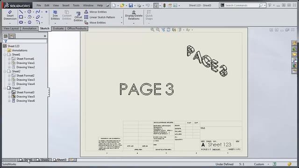Select the Circle sketch tool
Image resolution: width=299 pixels, height=168 pixels.
(x=29, y=12)
